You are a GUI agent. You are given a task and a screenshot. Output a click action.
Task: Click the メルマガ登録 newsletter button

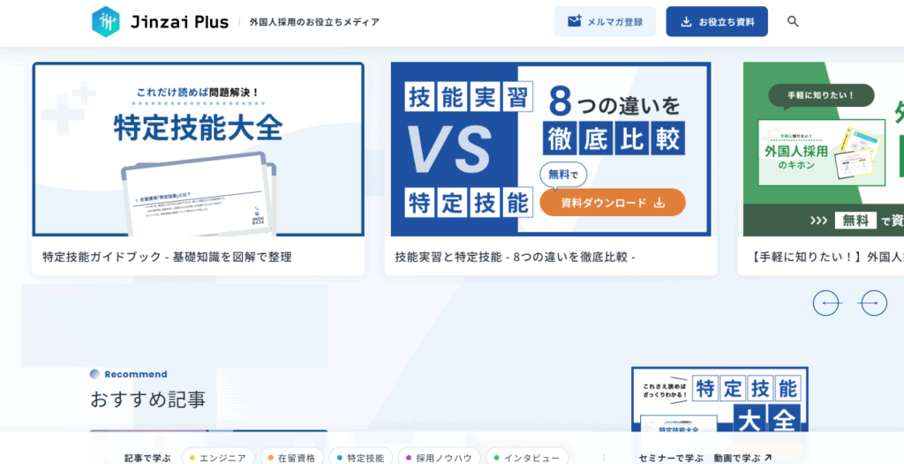point(605,22)
